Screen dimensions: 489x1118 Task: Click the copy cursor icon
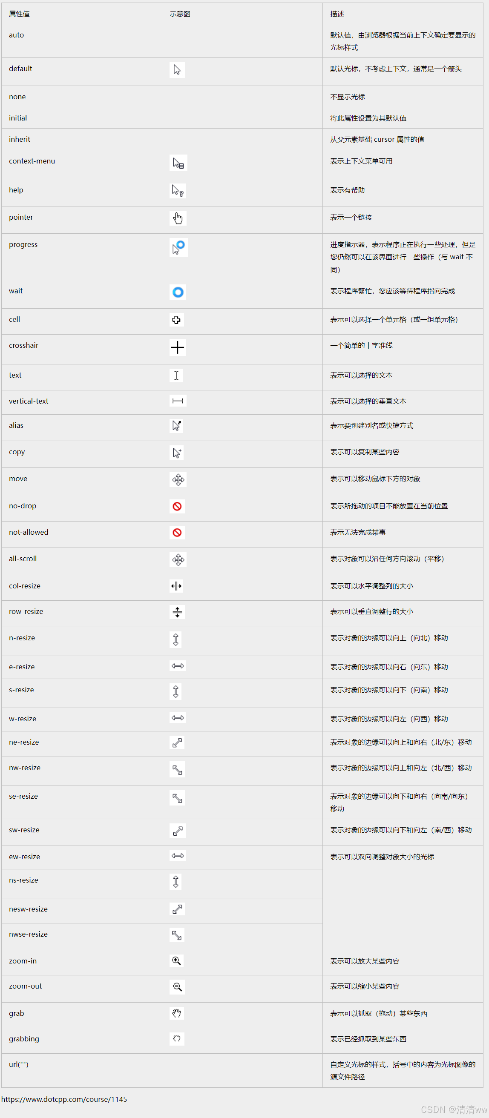(176, 453)
